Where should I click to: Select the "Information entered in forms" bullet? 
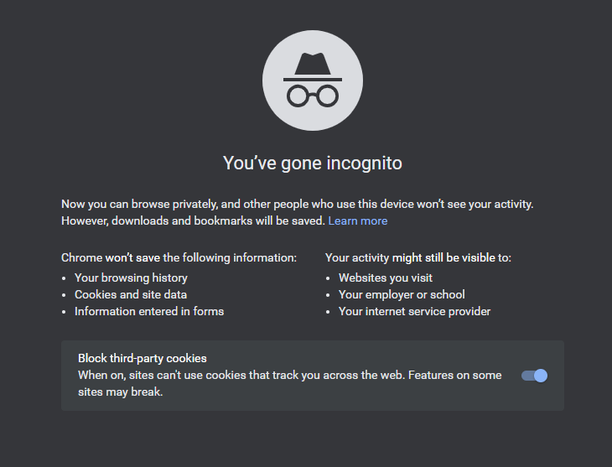coord(149,311)
